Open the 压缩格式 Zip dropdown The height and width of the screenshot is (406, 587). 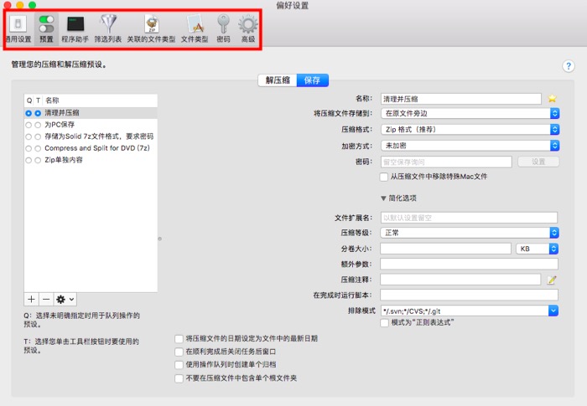point(470,130)
